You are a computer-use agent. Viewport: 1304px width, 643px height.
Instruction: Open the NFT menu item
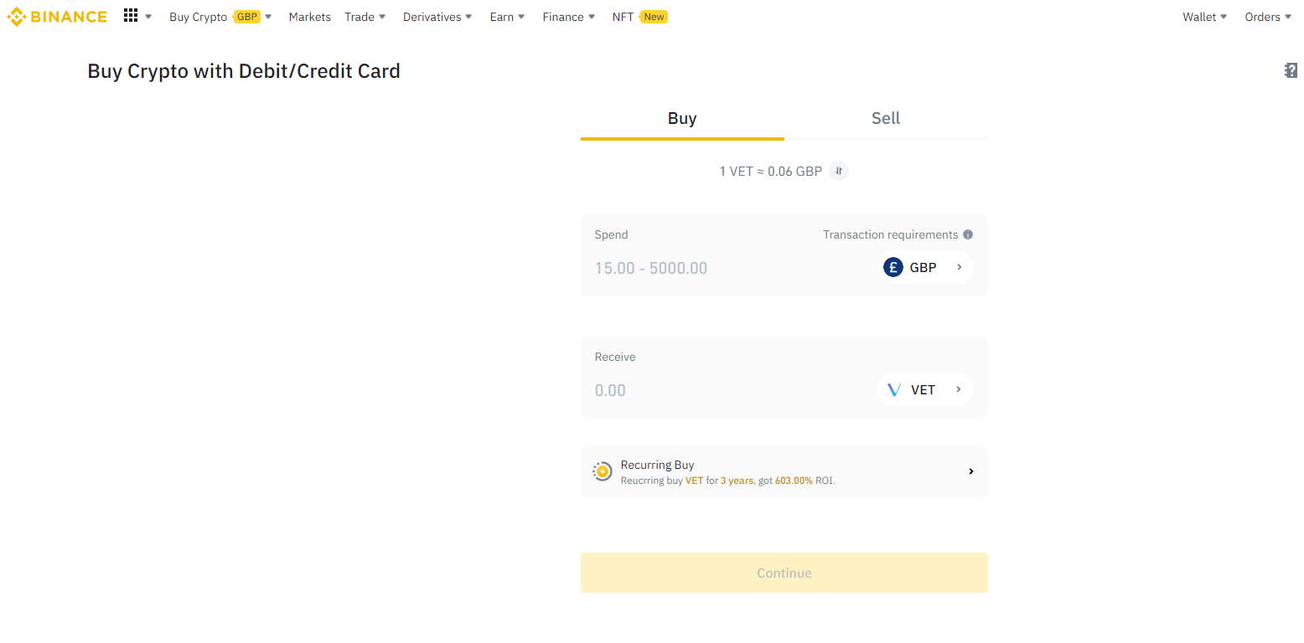pos(623,17)
